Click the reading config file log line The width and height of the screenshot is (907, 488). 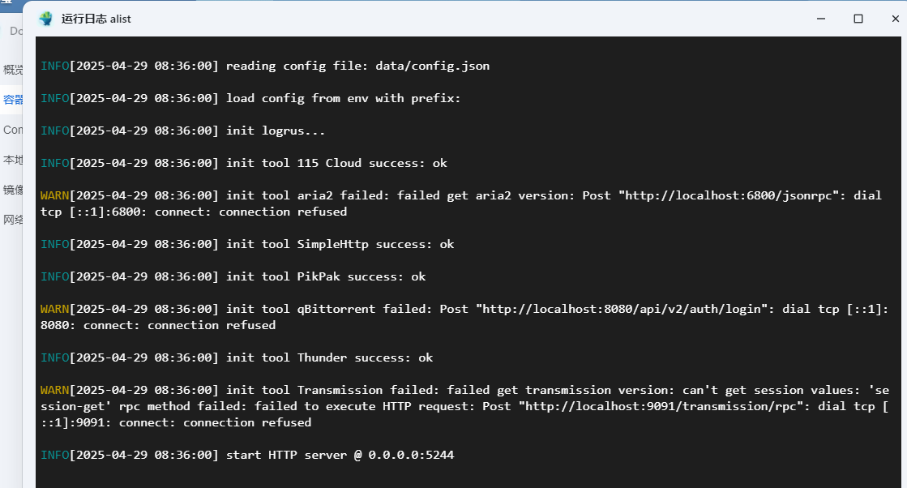[x=265, y=66]
